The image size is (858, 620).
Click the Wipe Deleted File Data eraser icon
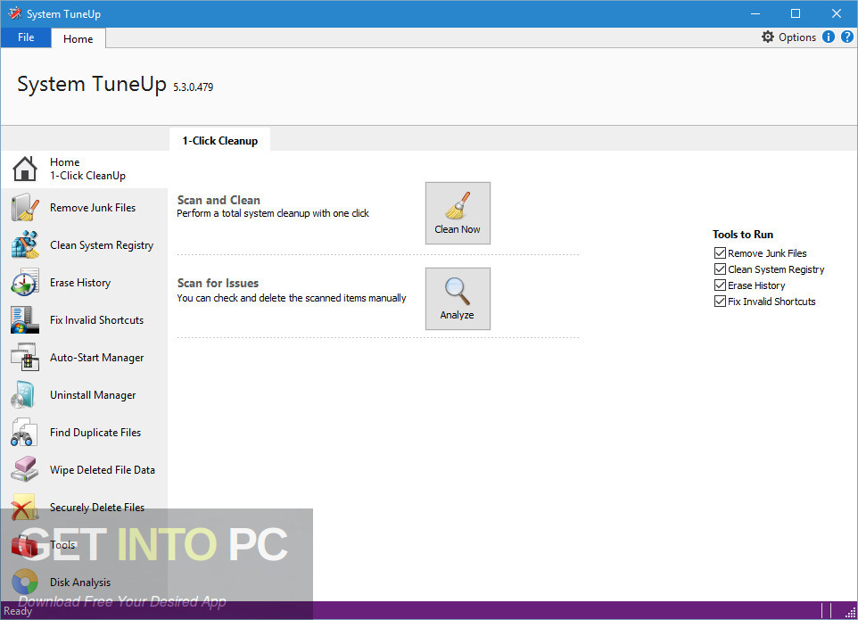[x=25, y=469]
